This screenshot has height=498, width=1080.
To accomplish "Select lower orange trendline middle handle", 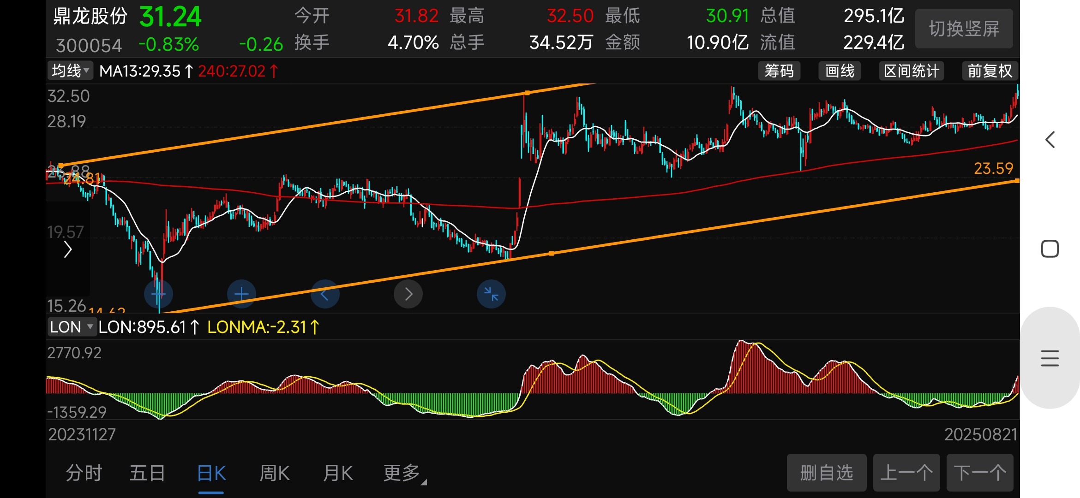I will click(x=552, y=253).
